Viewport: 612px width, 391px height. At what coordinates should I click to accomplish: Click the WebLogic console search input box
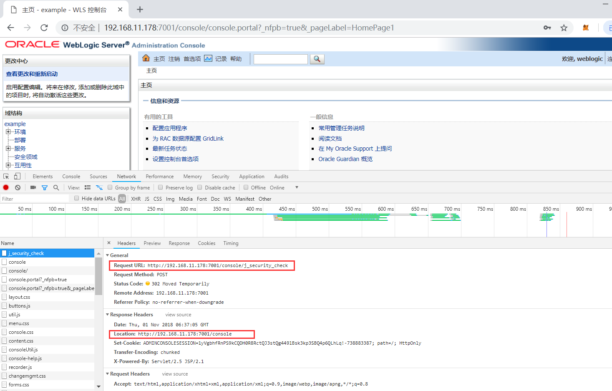(x=281, y=59)
